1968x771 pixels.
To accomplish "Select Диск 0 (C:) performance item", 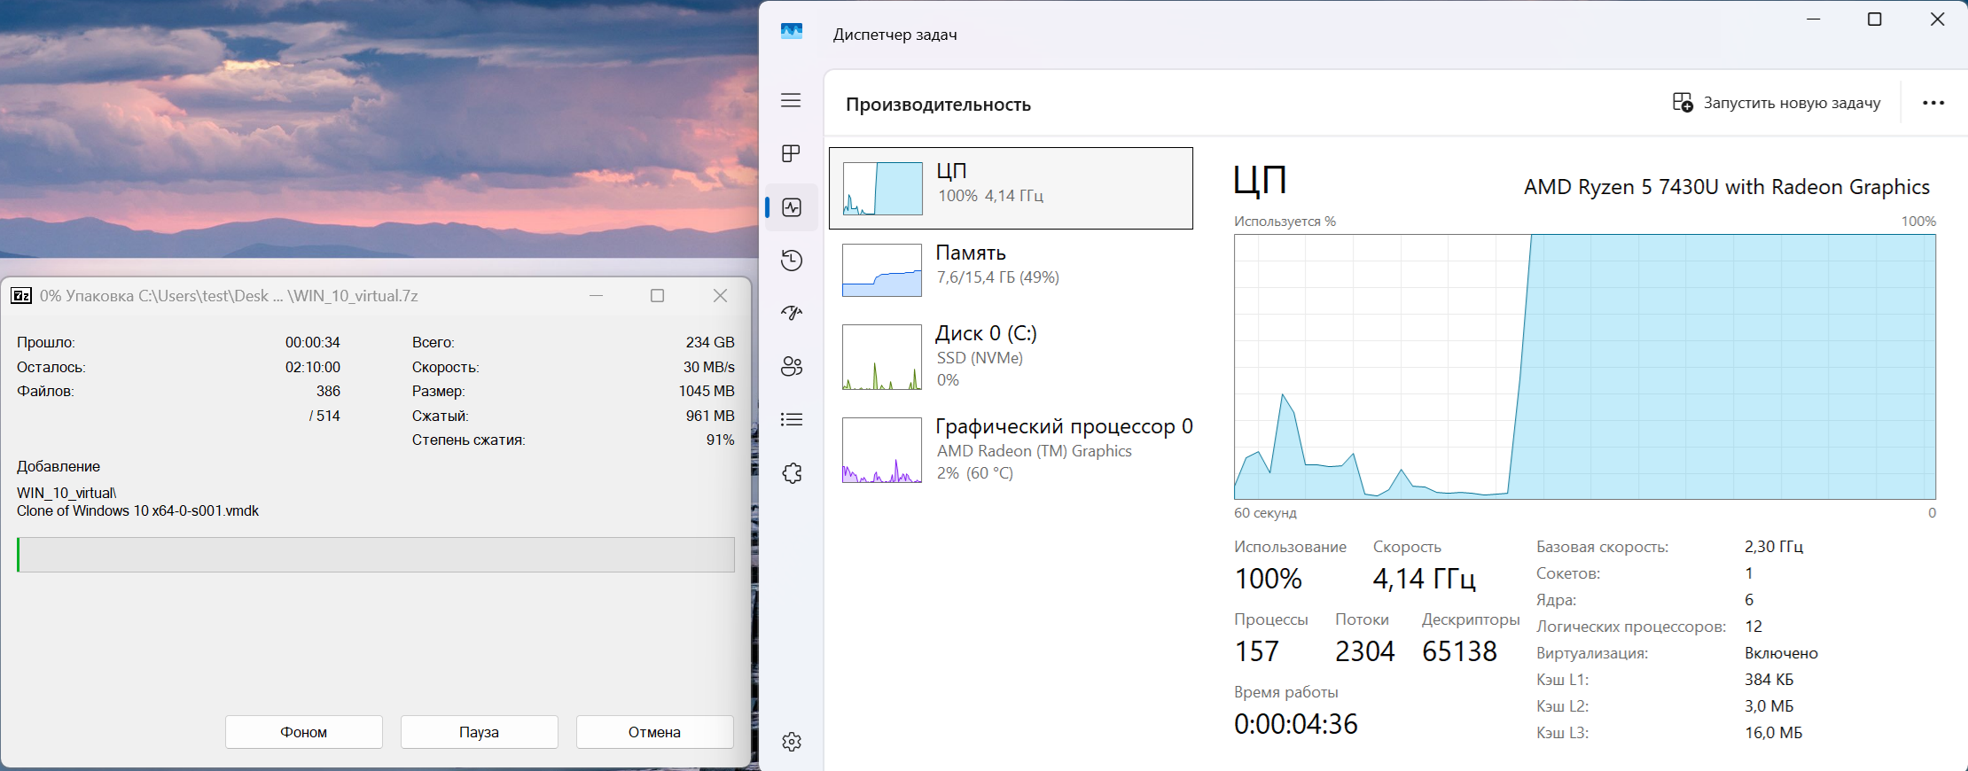I will tap(1011, 356).
